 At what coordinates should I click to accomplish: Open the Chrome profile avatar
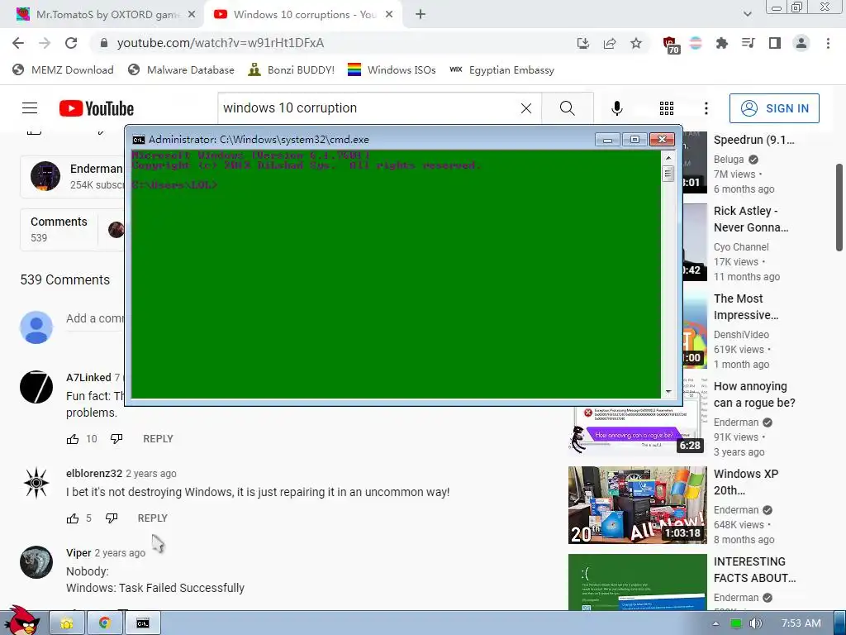(801, 43)
